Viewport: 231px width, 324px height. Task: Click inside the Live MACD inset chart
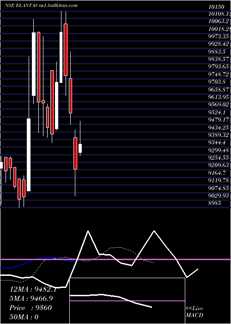click(x=127, y=301)
